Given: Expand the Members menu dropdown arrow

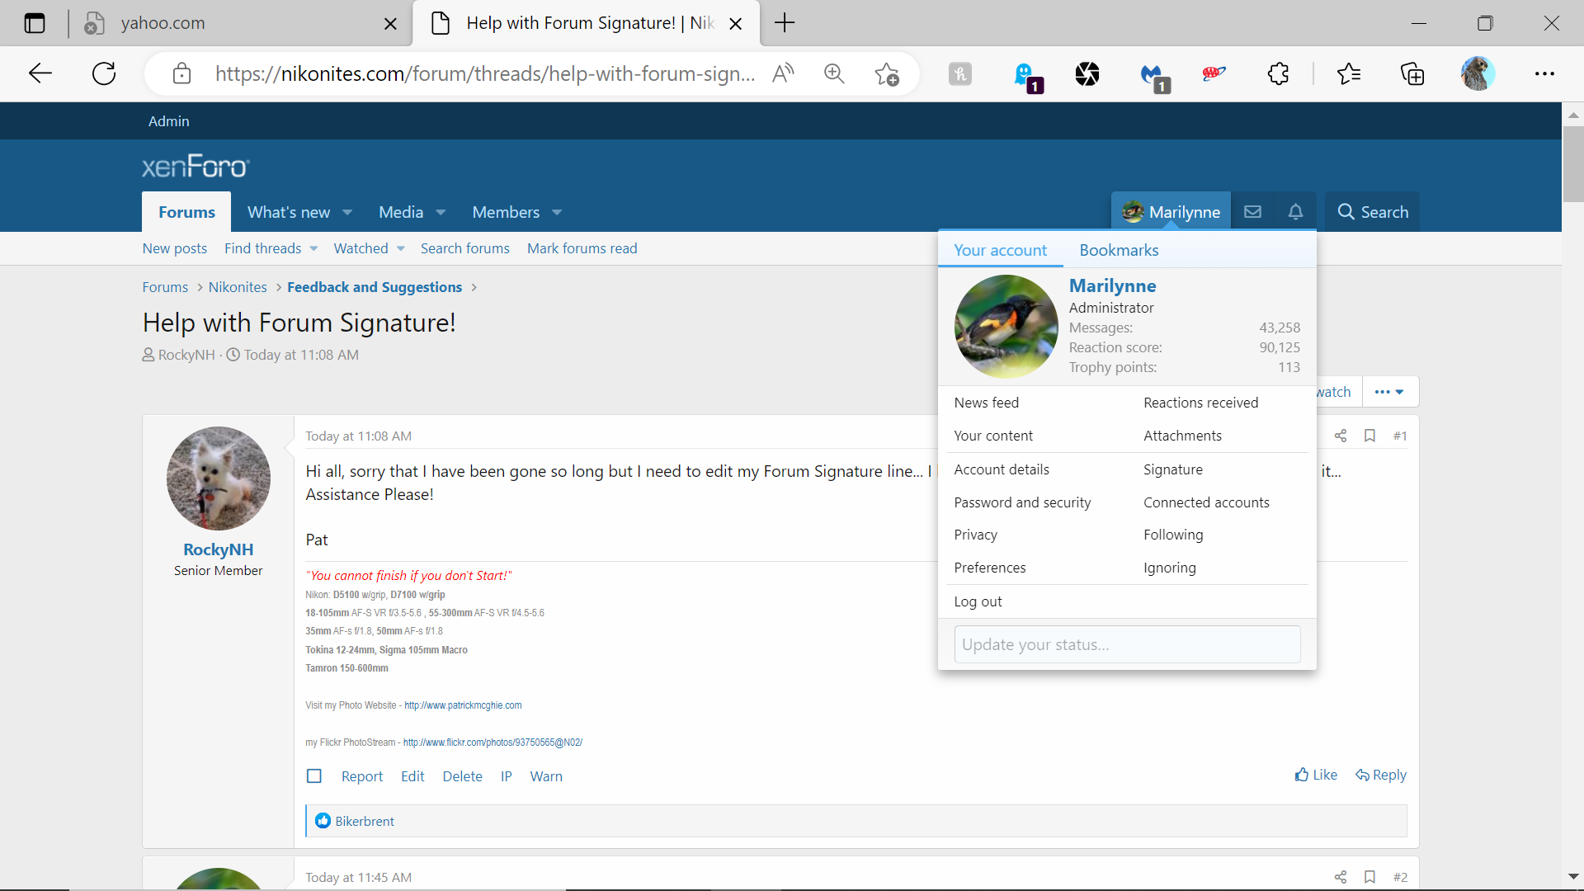Looking at the screenshot, I should coord(557,213).
